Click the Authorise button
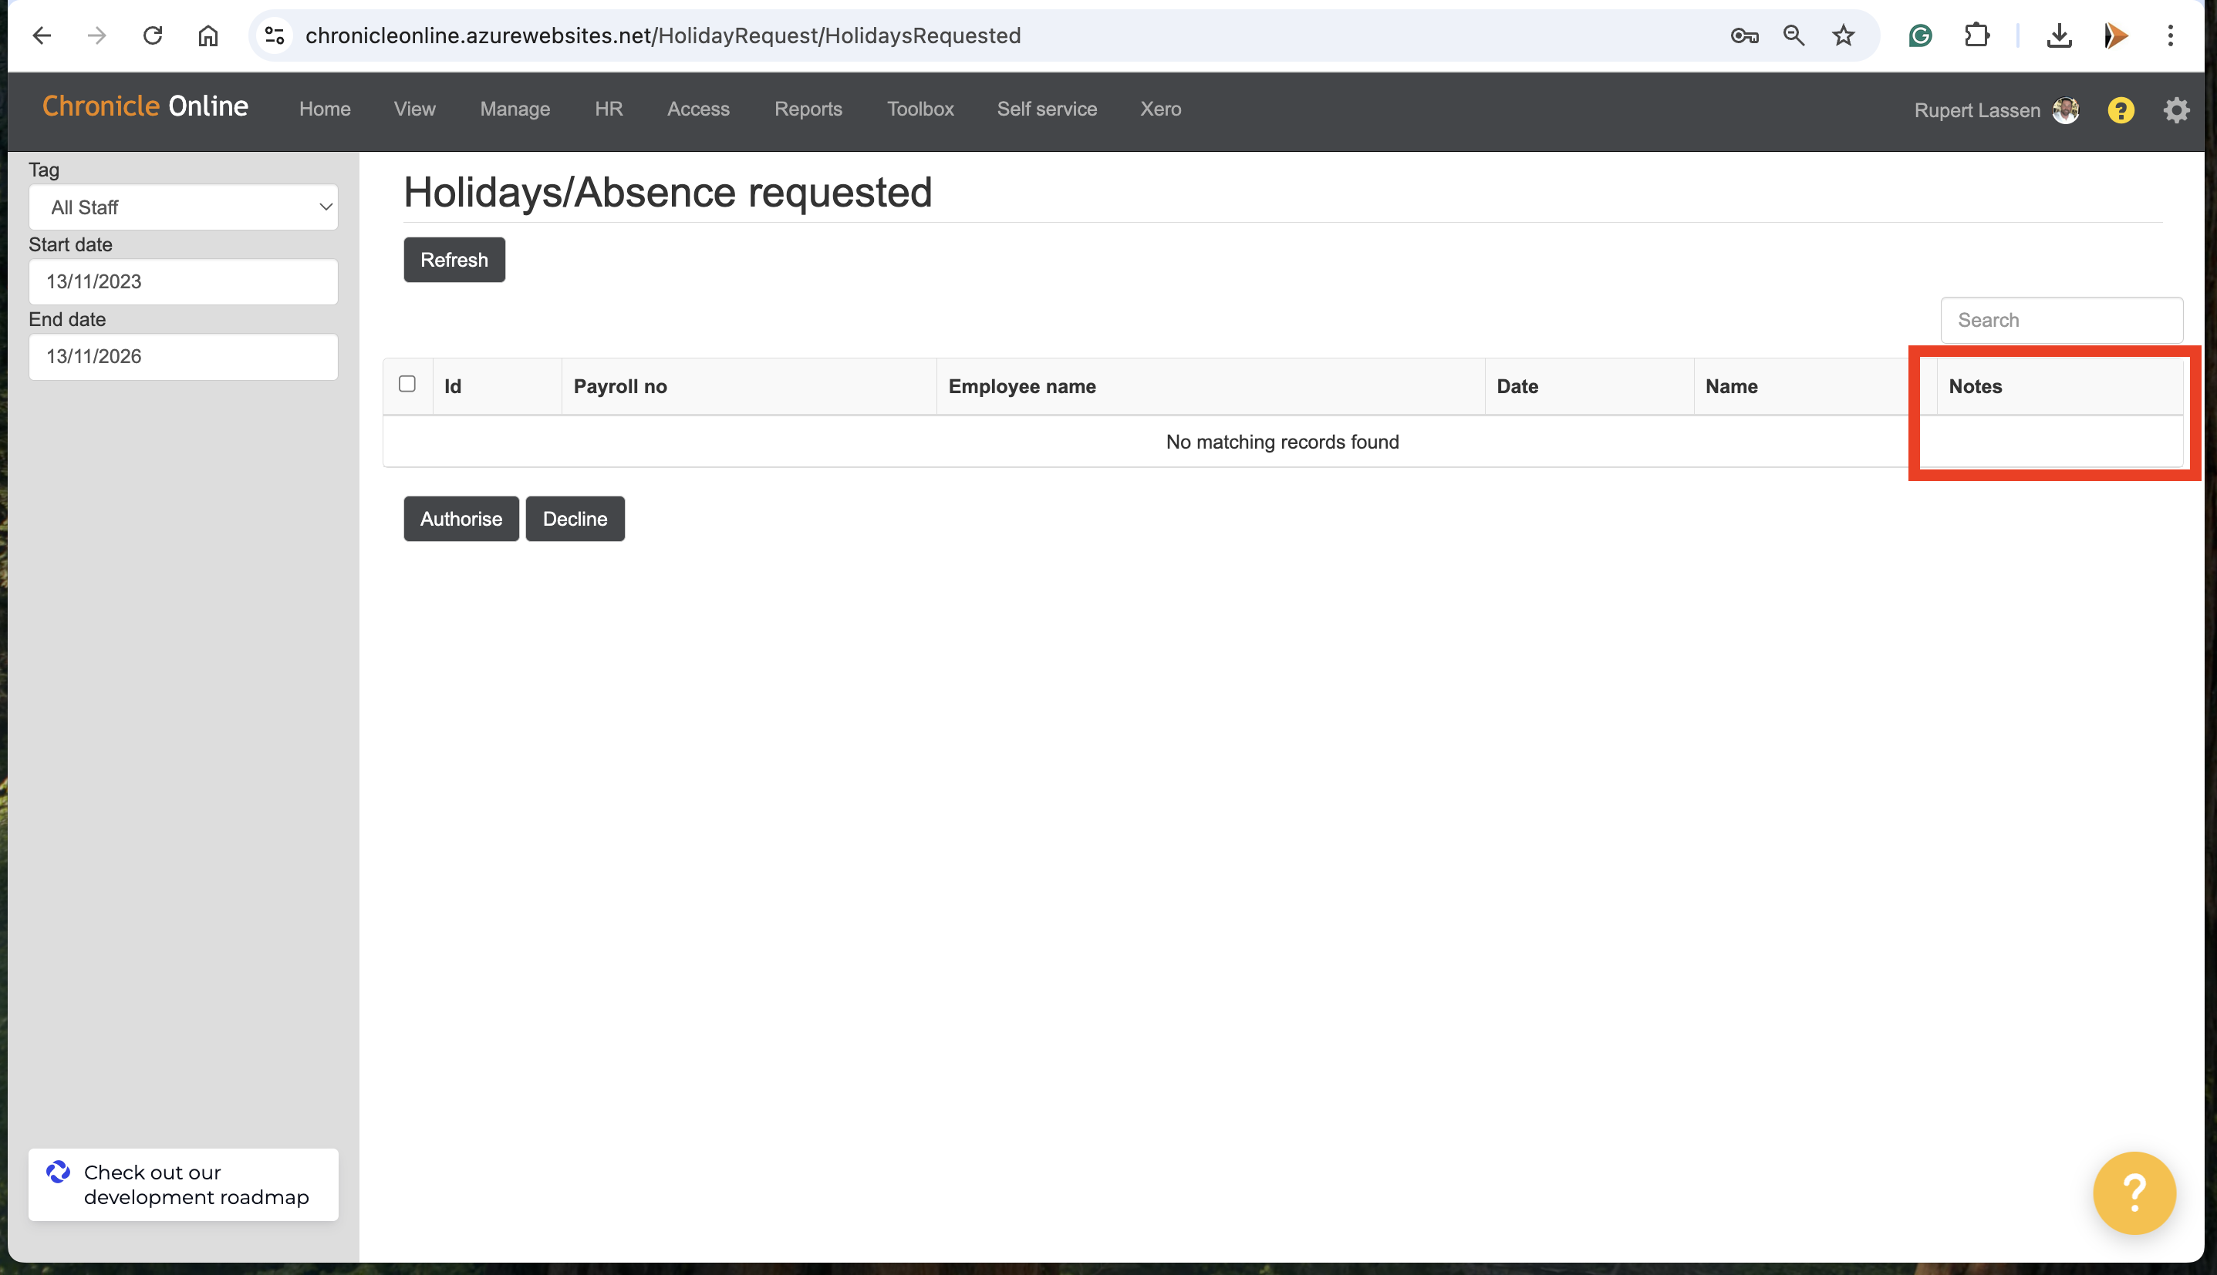Screen dimensions: 2217x1275 pyautogui.click(x=461, y=519)
